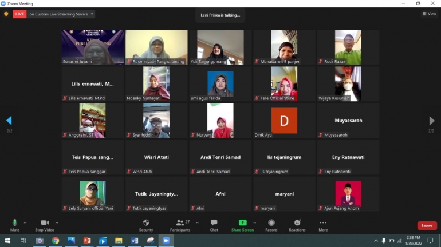441x247 pixels.
Task: Open the Reactions menu
Action: [297, 224]
